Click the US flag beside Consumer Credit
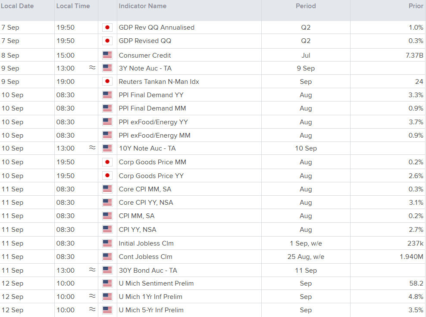Image resolution: width=426 pixels, height=317 pixels. pyautogui.click(x=107, y=55)
